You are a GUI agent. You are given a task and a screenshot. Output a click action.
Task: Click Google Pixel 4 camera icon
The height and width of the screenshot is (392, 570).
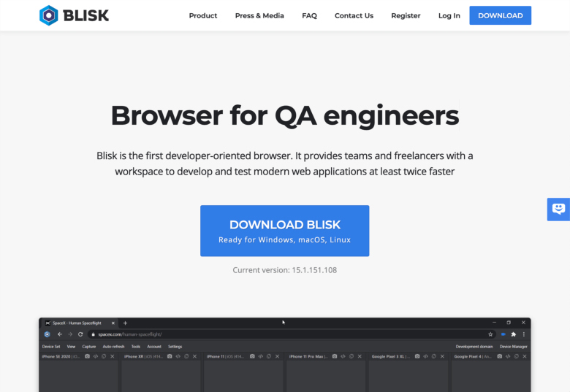pos(499,356)
